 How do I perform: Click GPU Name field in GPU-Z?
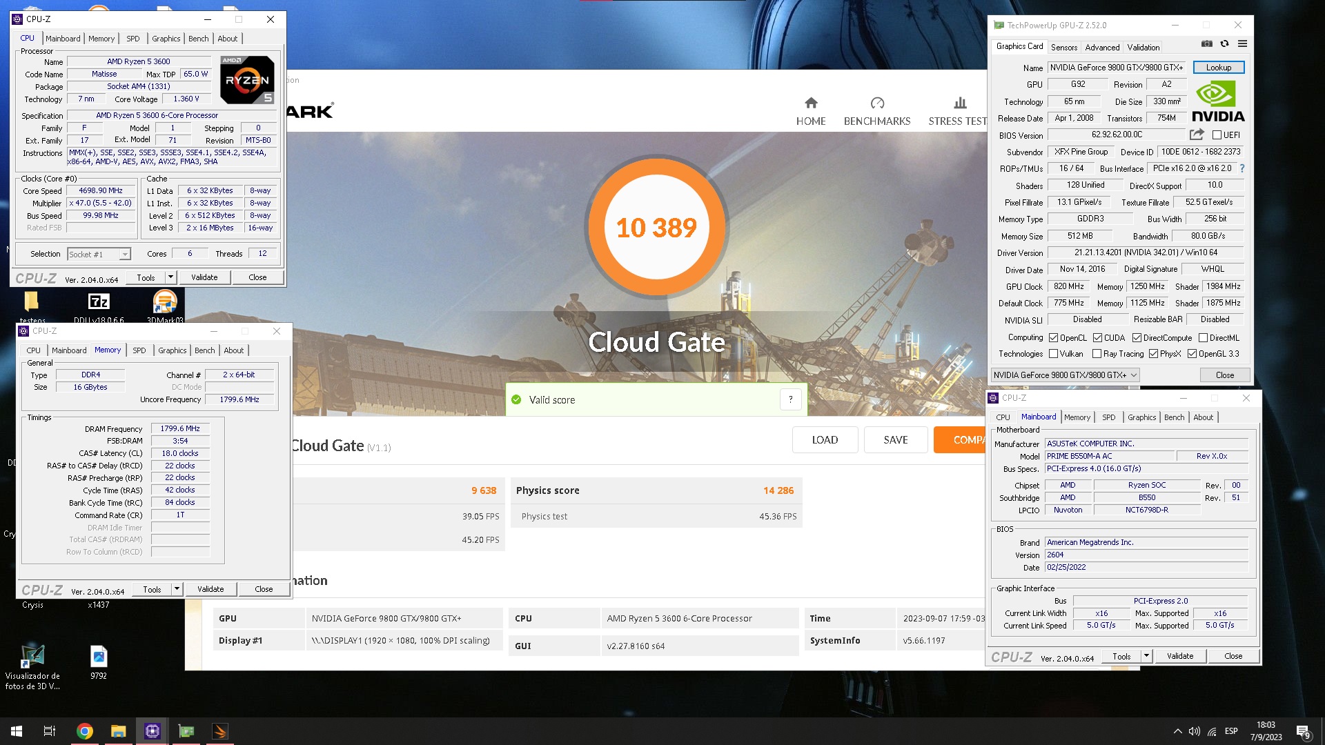[1117, 68]
